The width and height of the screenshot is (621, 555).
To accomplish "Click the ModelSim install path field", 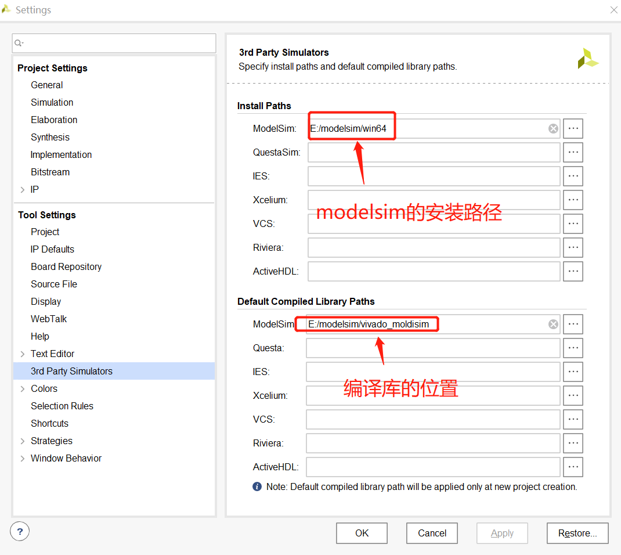I will 434,128.
